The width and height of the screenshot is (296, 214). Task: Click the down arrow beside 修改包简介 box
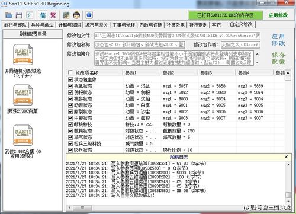click(x=257, y=62)
